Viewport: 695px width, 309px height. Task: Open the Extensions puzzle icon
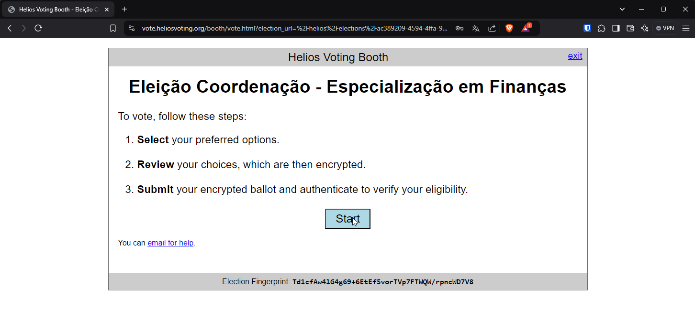pyautogui.click(x=602, y=28)
